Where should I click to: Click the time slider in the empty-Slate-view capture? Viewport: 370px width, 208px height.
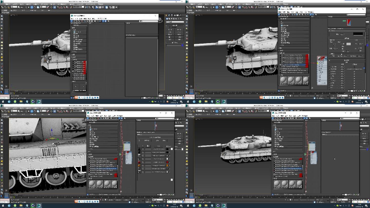pos(16,91)
